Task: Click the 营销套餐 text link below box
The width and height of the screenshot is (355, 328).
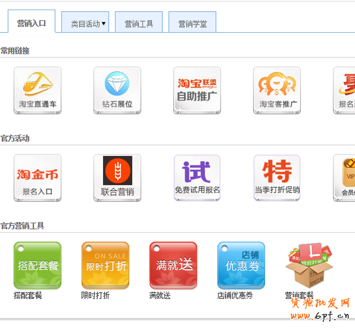Action: [x=299, y=295]
